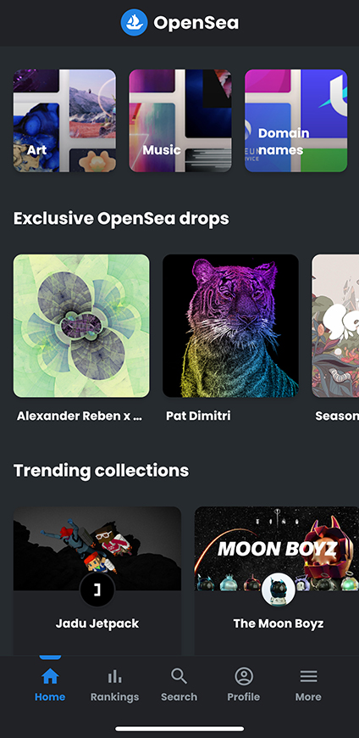Open the Domain names category card
Screen dimensions: 359x738
(x=296, y=121)
